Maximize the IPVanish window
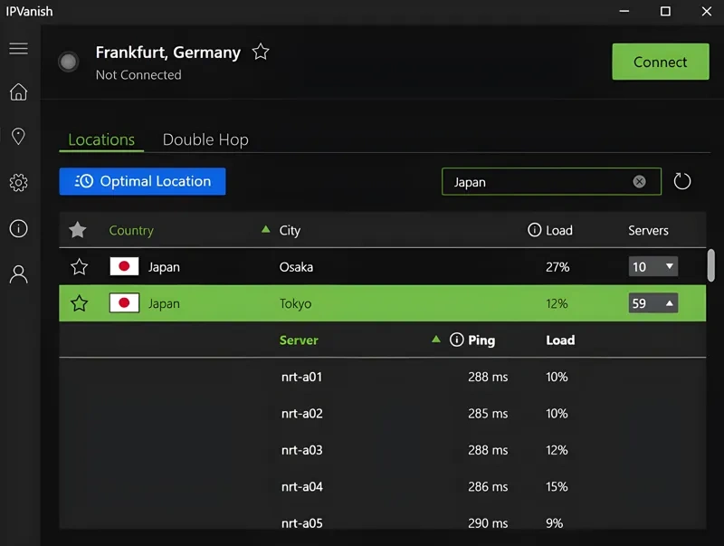The height and width of the screenshot is (546, 724). pos(665,11)
